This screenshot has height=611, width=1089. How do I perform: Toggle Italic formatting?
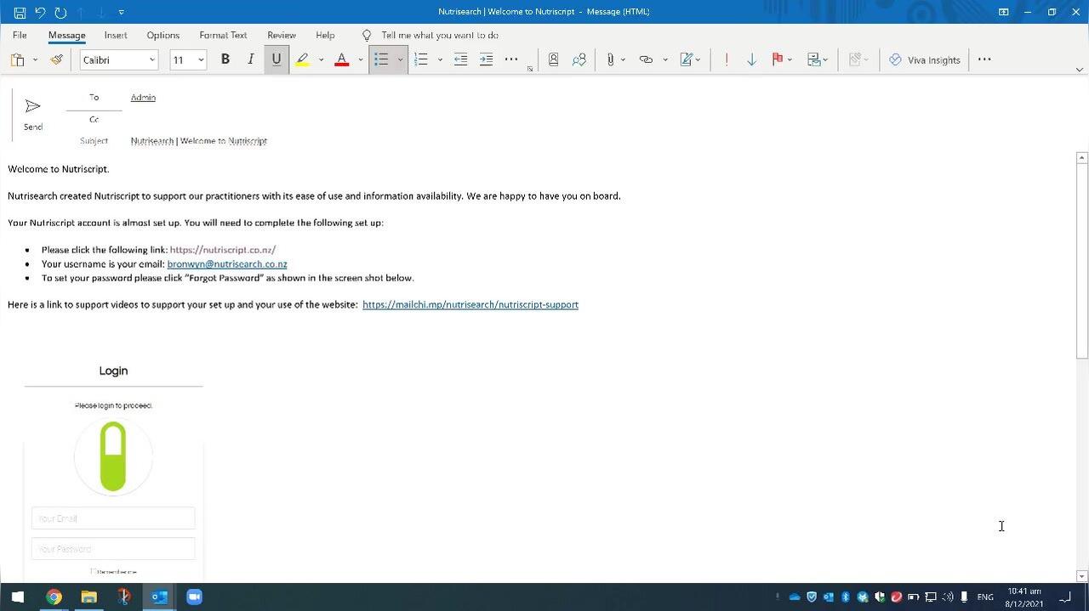click(250, 59)
